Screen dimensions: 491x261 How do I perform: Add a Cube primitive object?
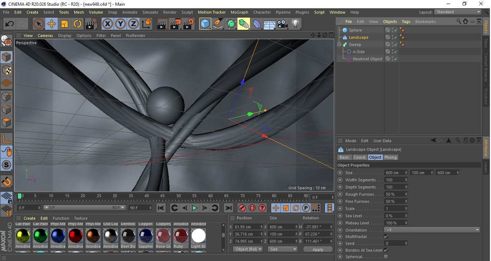[x=205, y=24]
